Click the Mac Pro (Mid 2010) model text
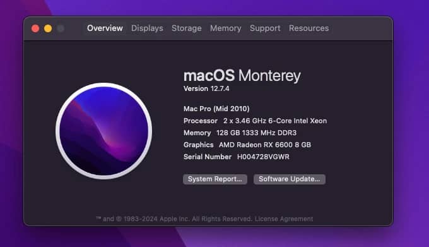 [x=216, y=109]
